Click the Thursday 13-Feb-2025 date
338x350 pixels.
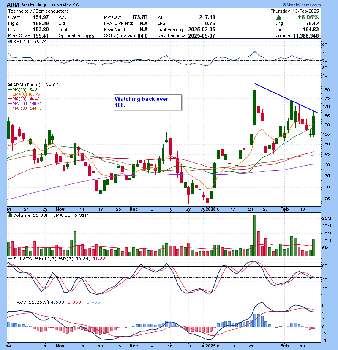tap(294, 11)
